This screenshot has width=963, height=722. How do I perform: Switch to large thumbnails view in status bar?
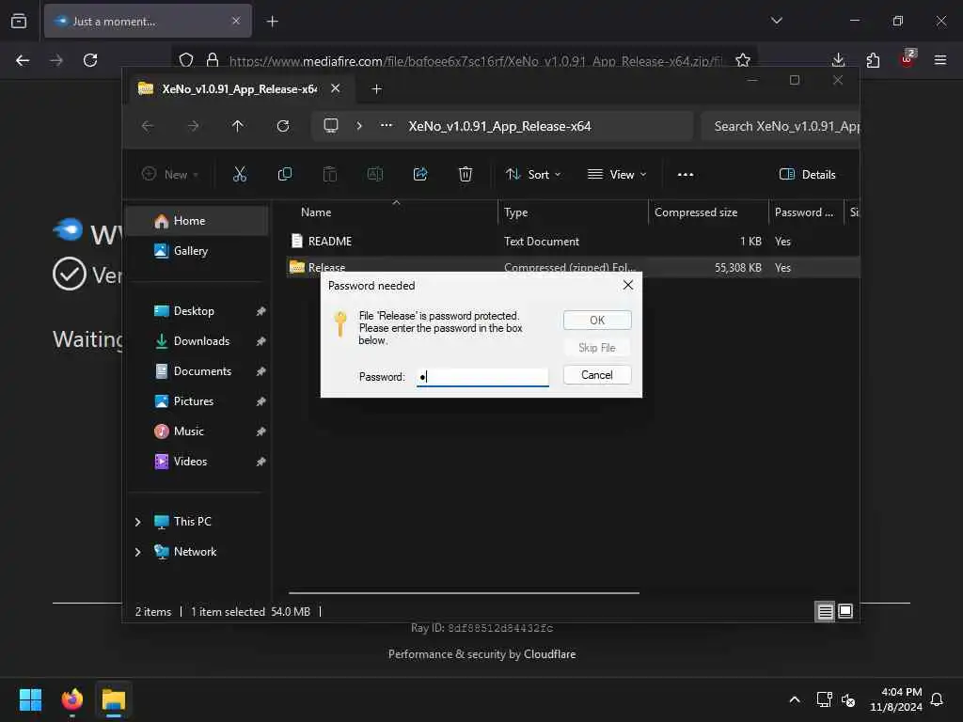pyautogui.click(x=845, y=611)
